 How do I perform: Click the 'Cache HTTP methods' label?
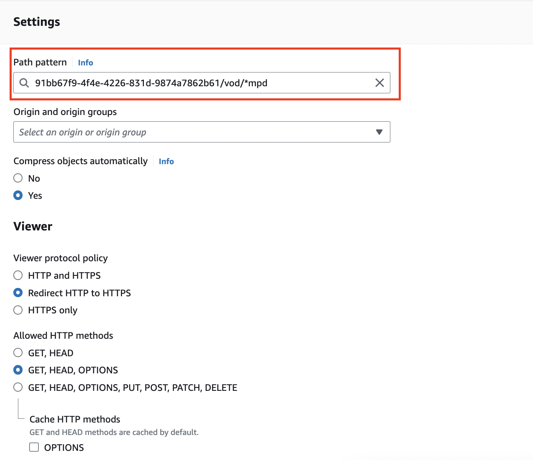pyautogui.click(x=75, y=419)
